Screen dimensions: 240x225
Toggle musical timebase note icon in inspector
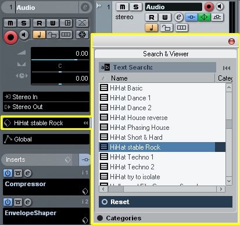point(39,35)
